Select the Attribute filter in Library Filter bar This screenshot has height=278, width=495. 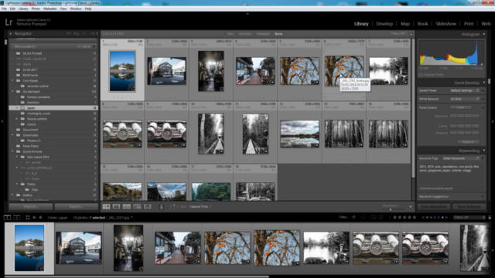(x=244, y=34)
